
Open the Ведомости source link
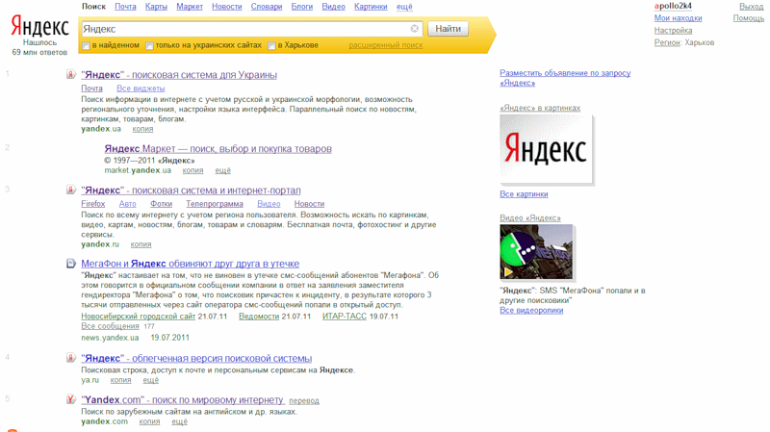(x=259, y=317)
